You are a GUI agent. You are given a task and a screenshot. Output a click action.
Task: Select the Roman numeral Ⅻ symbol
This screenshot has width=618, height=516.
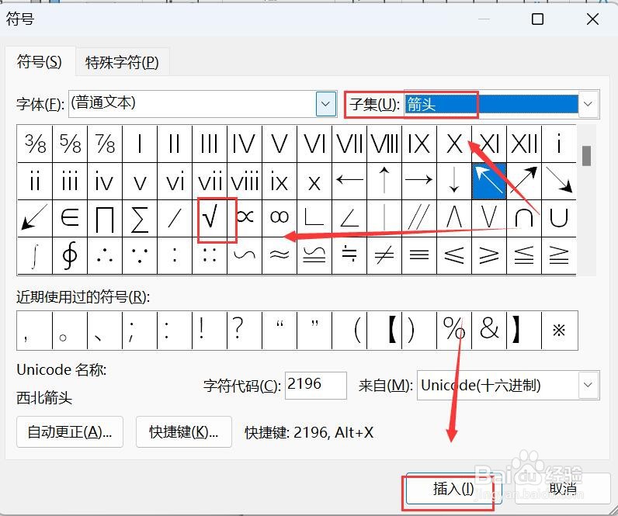point(524,144)
